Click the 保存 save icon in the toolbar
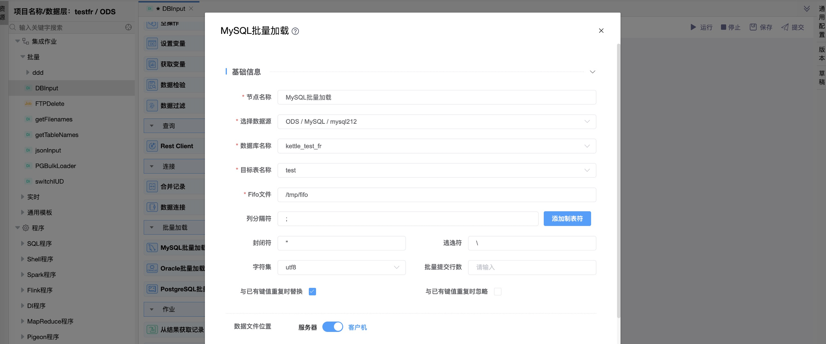Screen dimensions: 826x344 coord(753,27)
